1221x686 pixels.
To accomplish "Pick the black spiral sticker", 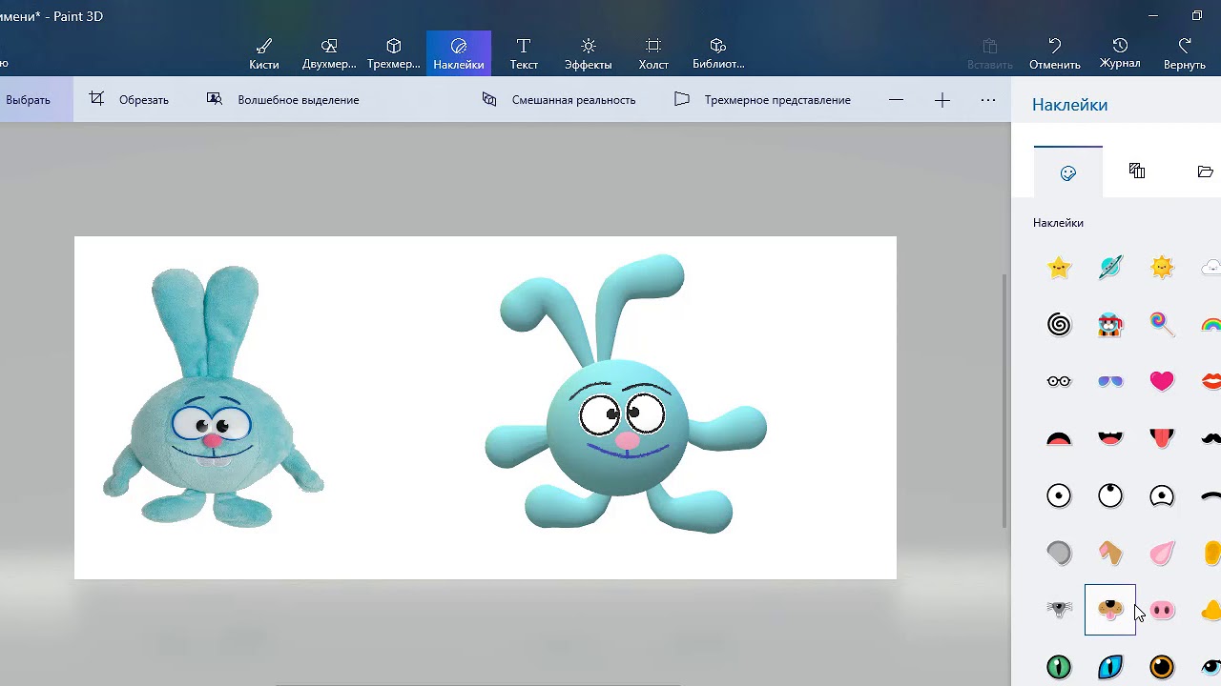I will pyautogui.click(x=1059, y=325).
